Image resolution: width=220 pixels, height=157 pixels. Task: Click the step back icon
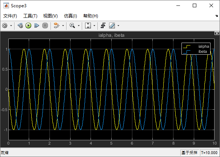click(x=20, y=25)
